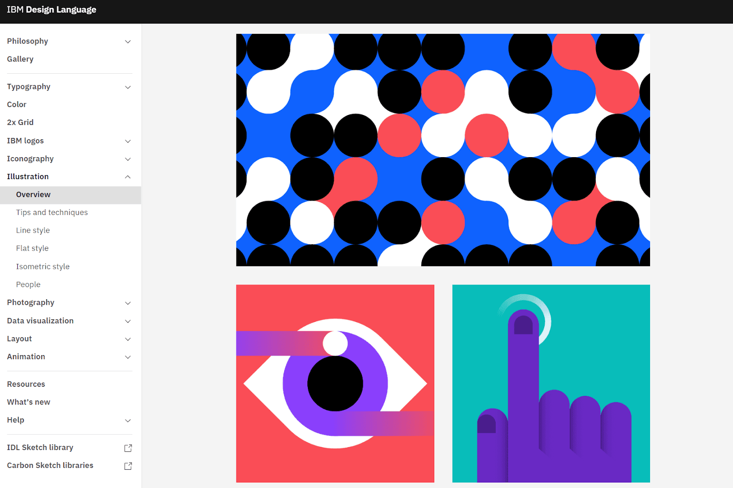Collapse the Illustration section chevron
733x488 pixels.
128,177
